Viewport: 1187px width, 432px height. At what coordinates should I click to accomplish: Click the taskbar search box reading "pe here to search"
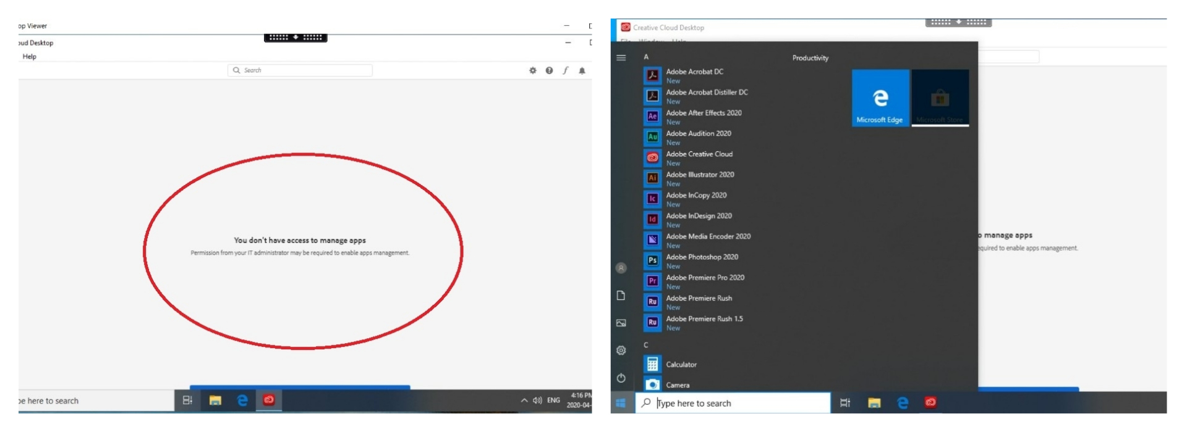click(x=96, y=401)
